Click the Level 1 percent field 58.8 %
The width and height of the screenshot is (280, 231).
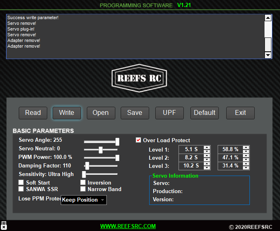coord(230,150)
